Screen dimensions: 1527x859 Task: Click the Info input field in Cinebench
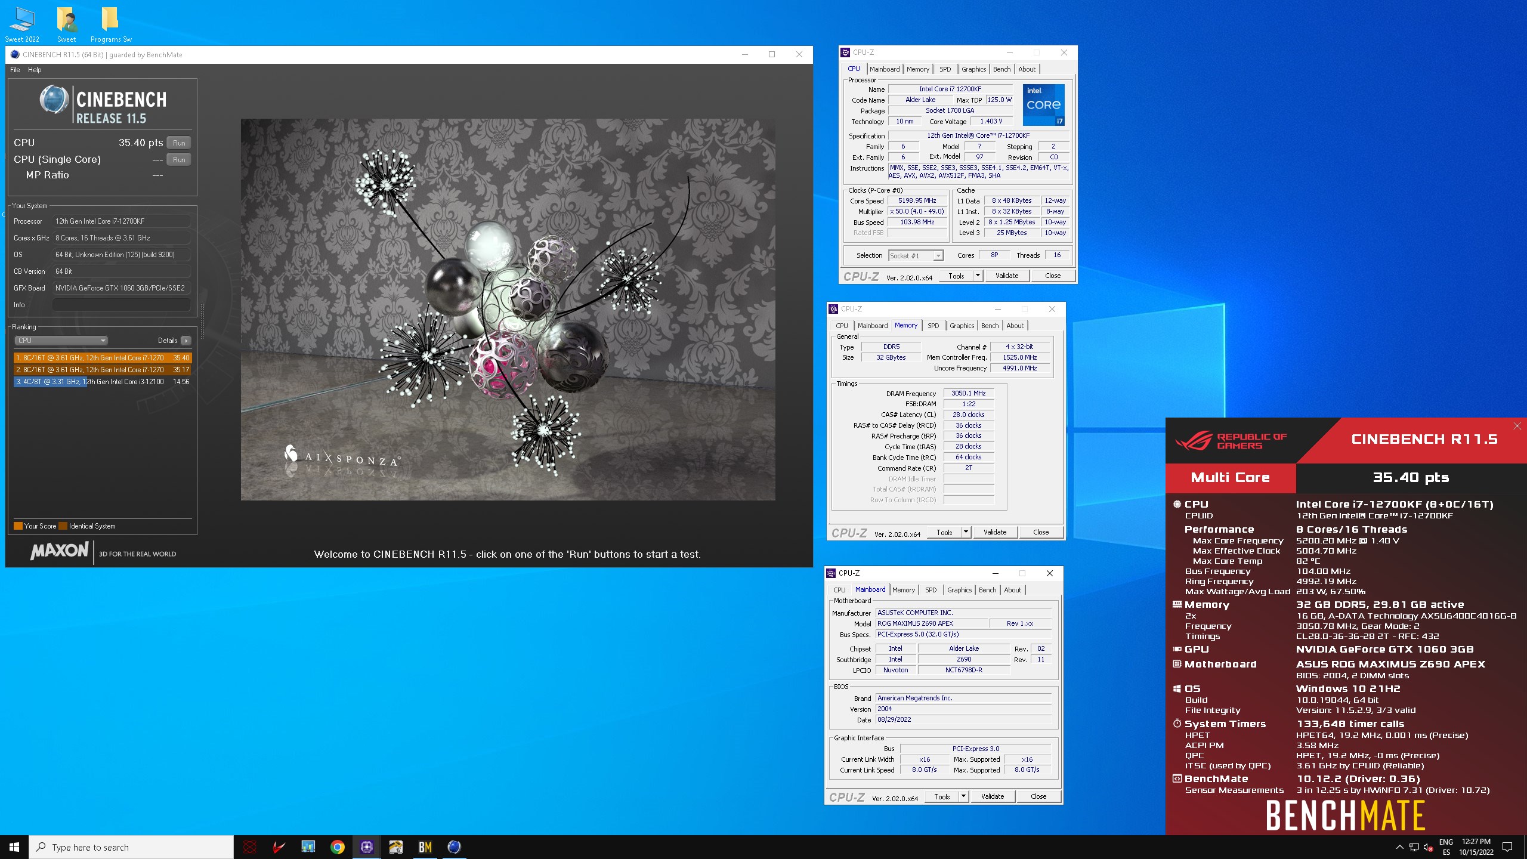coord(122,305)
